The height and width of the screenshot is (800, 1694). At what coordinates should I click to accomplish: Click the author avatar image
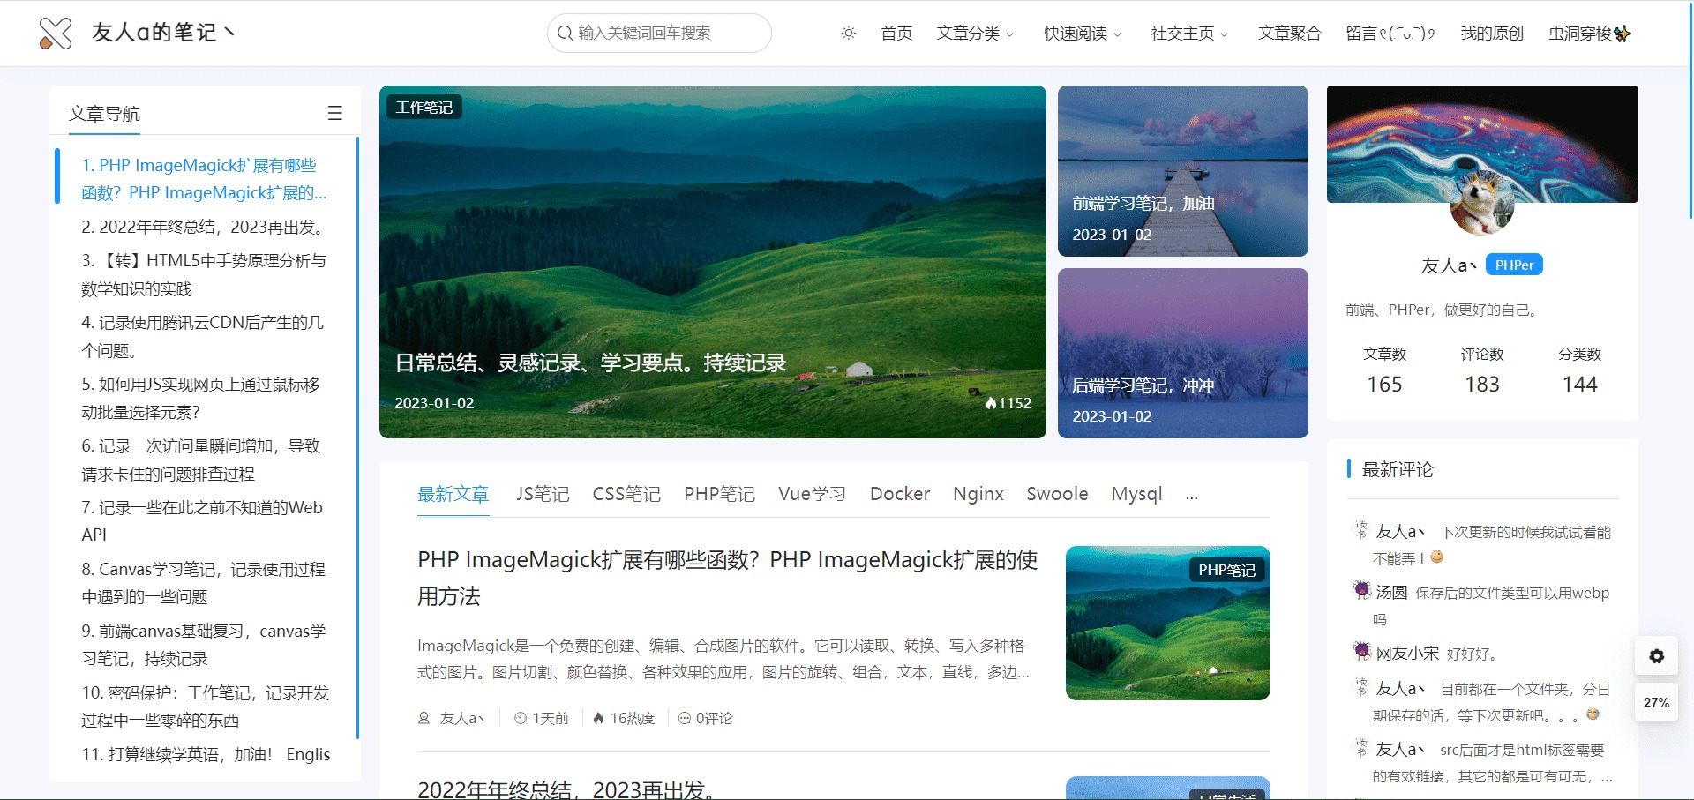1482,203
